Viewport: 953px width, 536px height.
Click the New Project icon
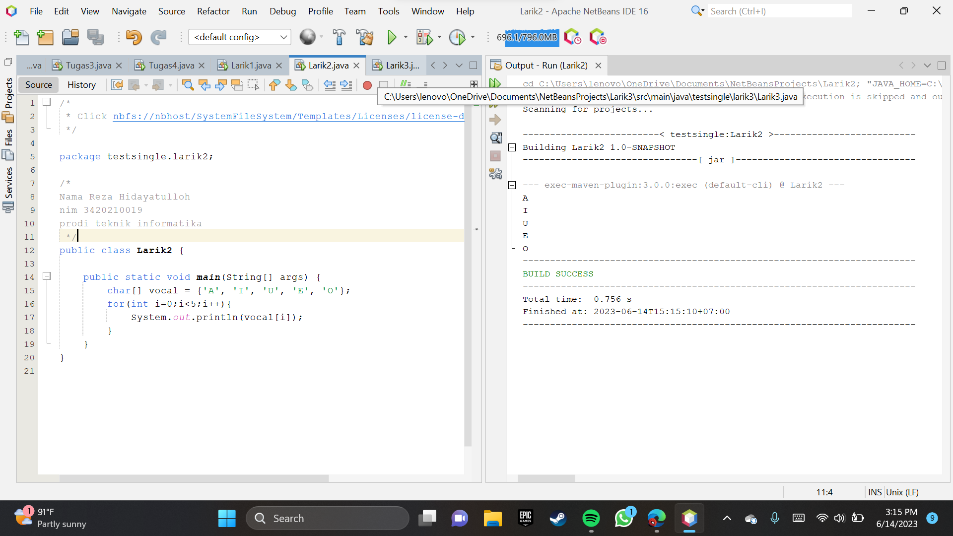pyautogui.click(x=45, y=37)
